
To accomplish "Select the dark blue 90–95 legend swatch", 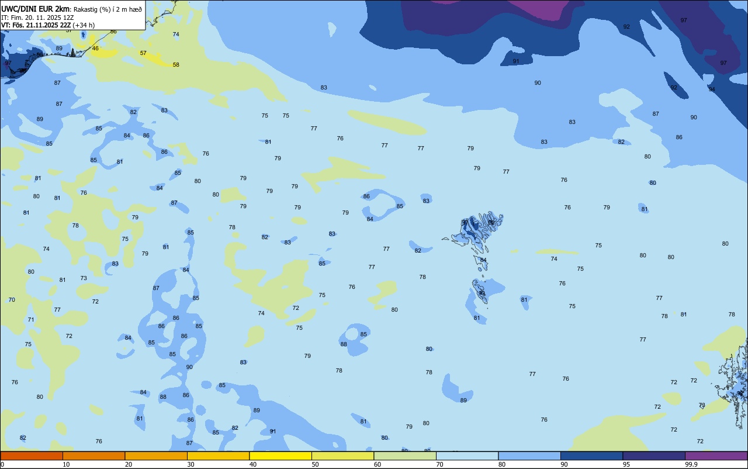I will point(591,456).
